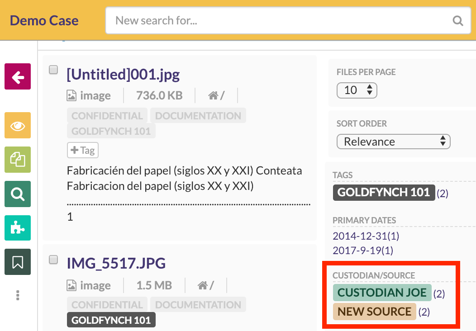The height and width of the screenshot is (331, 476).
Task: Click CONFIDENTIAL tag on [Untitled]001.jpg
Action: (107, 116)
